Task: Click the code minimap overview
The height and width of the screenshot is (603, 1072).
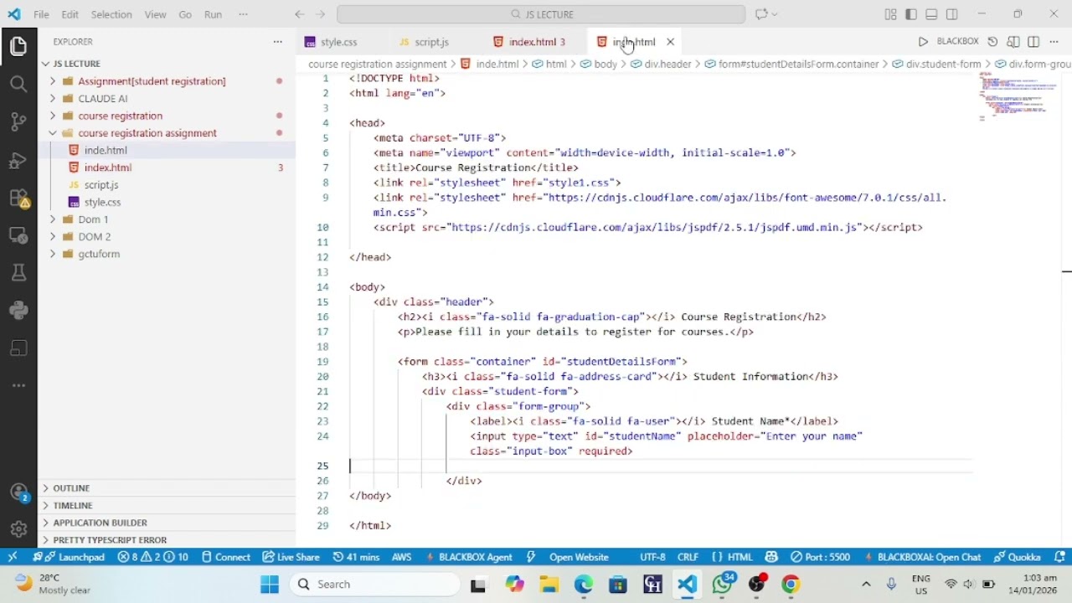Action: click(x=1018, y=96)
